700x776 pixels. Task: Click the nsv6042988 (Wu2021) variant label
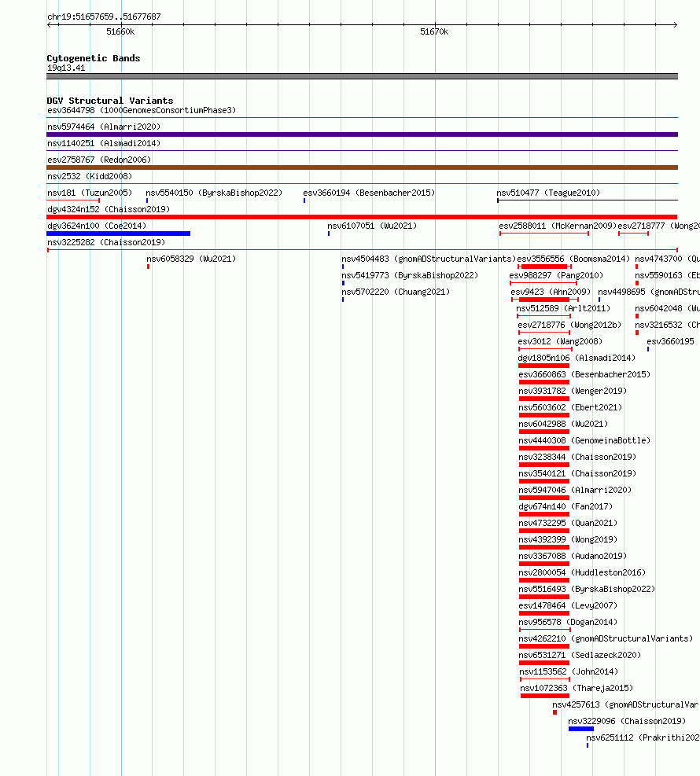[x=563, y=424]
